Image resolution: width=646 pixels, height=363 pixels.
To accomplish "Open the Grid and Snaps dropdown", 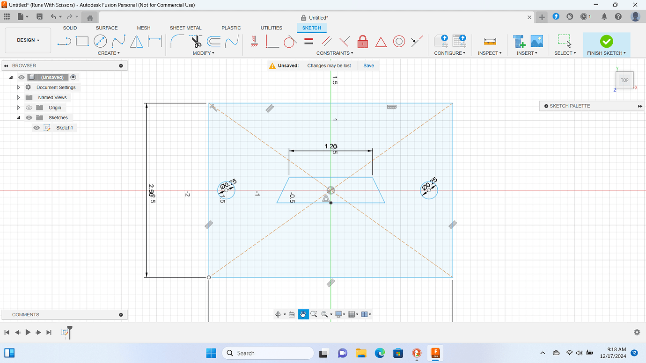I will pos(353,314).
